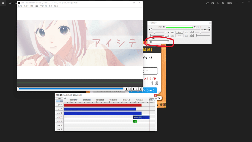Toggle visibility of Layer 6
This screenshot has width=252, height=142.
(x=60, y=125)
